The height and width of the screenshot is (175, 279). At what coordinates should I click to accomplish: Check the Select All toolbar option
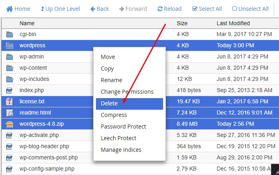[x=207, y=9]
